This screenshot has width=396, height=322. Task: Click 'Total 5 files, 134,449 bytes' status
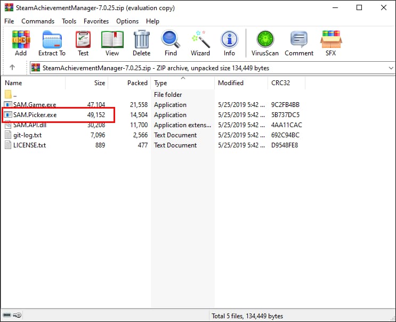coord(247,316)
